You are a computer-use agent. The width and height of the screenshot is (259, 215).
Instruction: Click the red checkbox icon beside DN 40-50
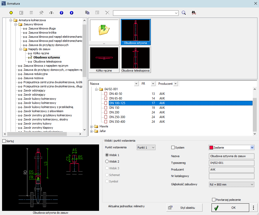pyautogui.click(x=106, y=94)
